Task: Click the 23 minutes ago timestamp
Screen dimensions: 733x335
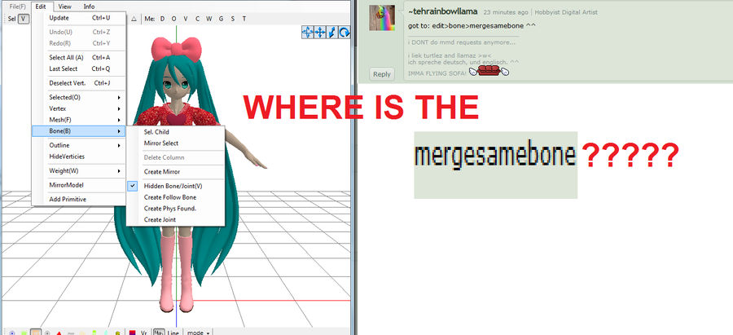Action: pyautogui.click(x=506, y=12)
